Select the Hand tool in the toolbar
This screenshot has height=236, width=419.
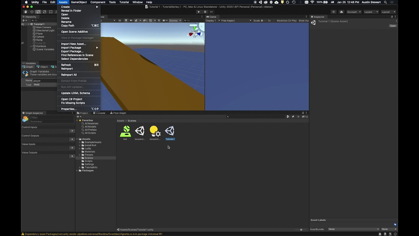[26, 12]
